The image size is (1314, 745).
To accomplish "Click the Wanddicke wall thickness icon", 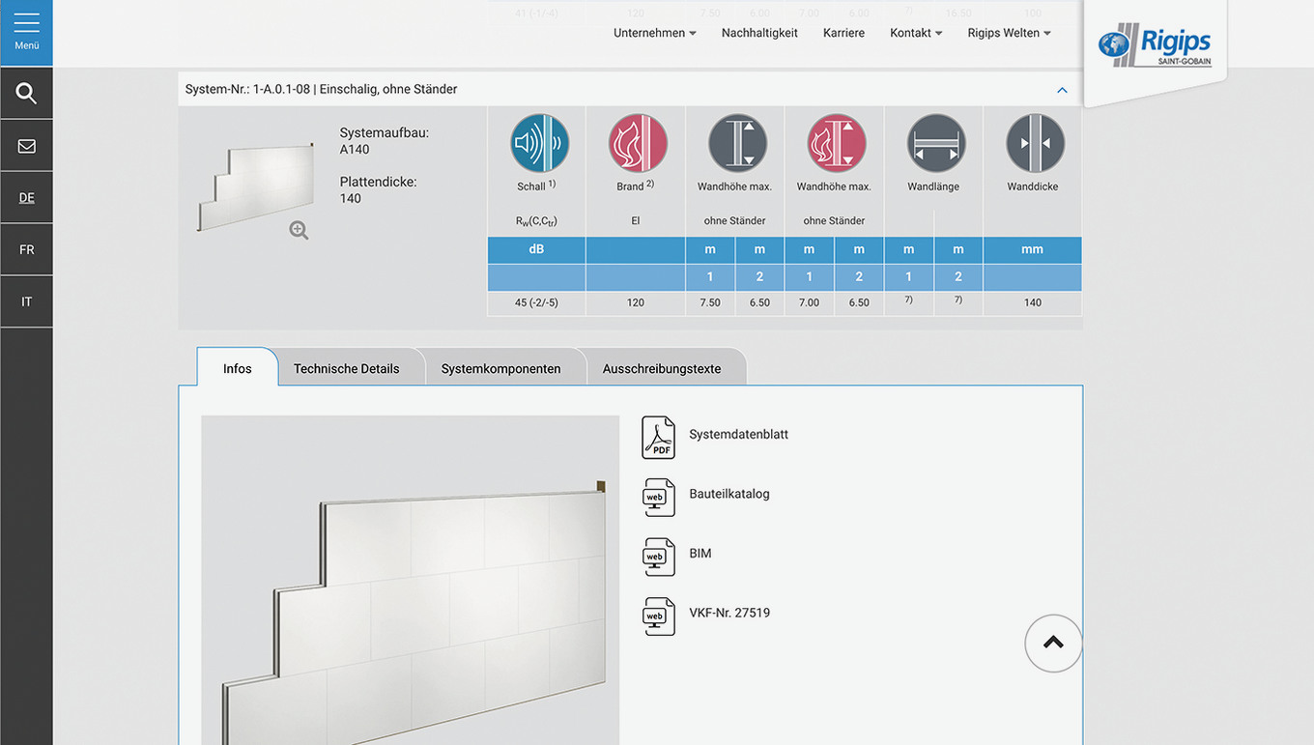I will [1034, 144].
